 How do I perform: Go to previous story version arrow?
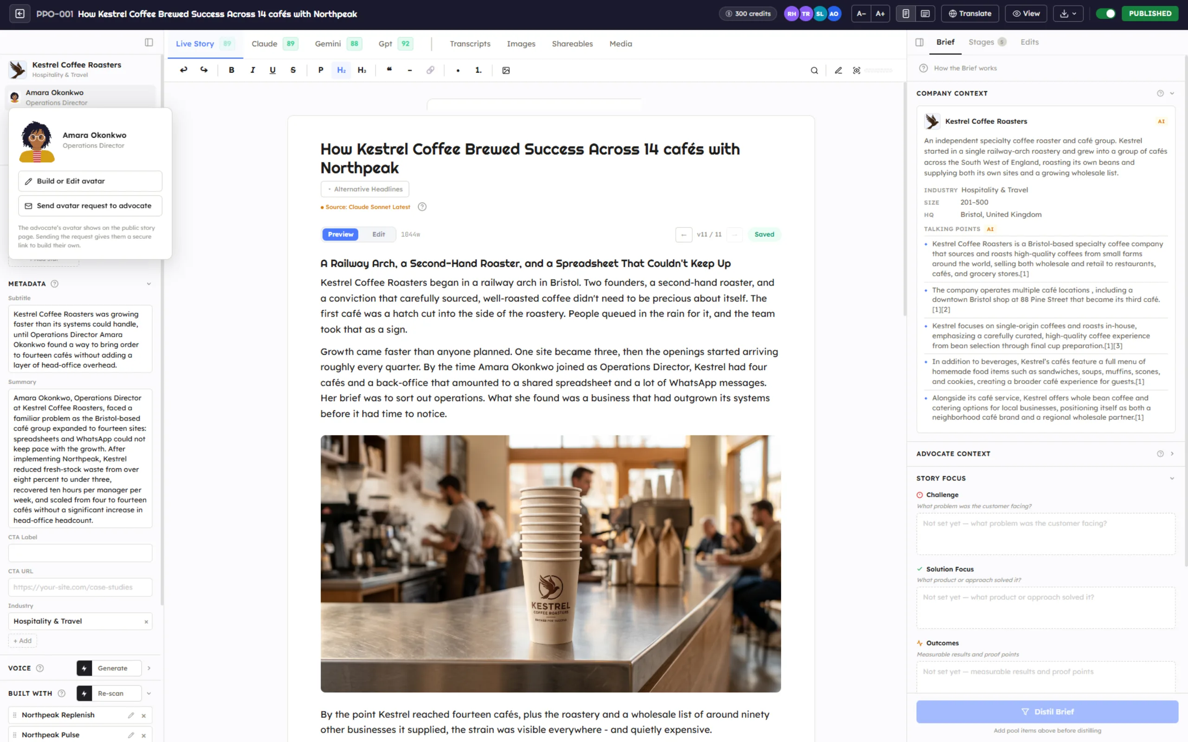tap(684, 235)
